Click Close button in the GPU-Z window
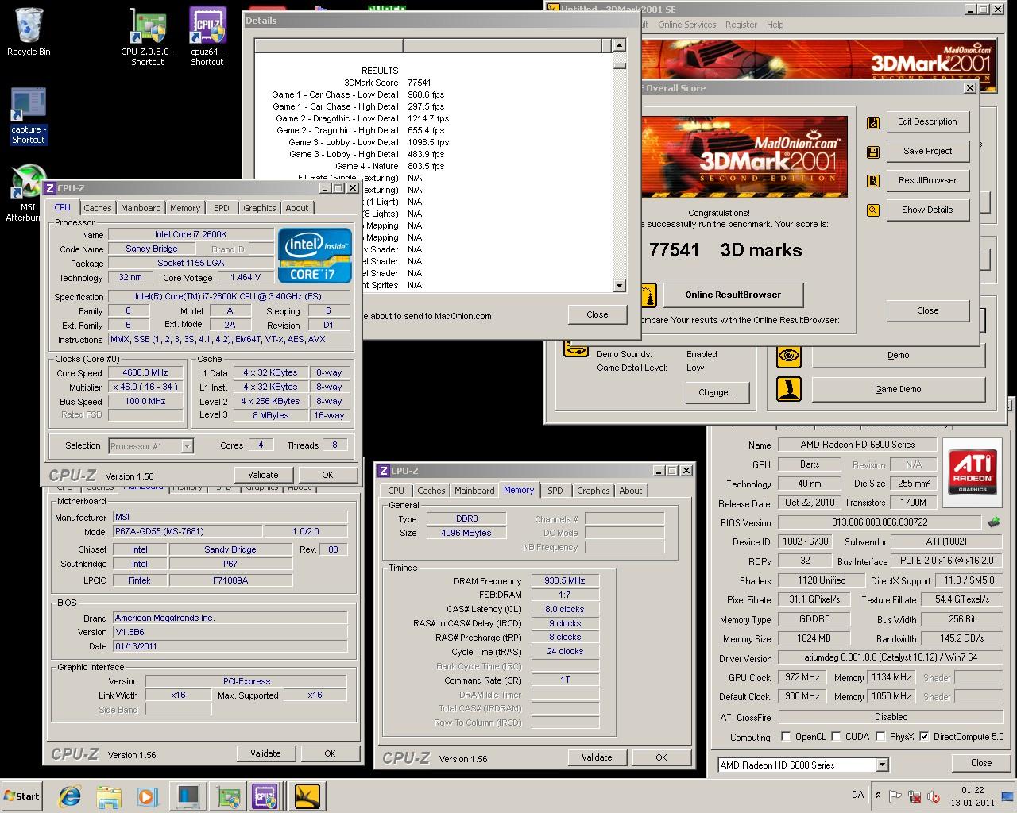The width and height of the screenshot is (1017, 813). (981, 763)
